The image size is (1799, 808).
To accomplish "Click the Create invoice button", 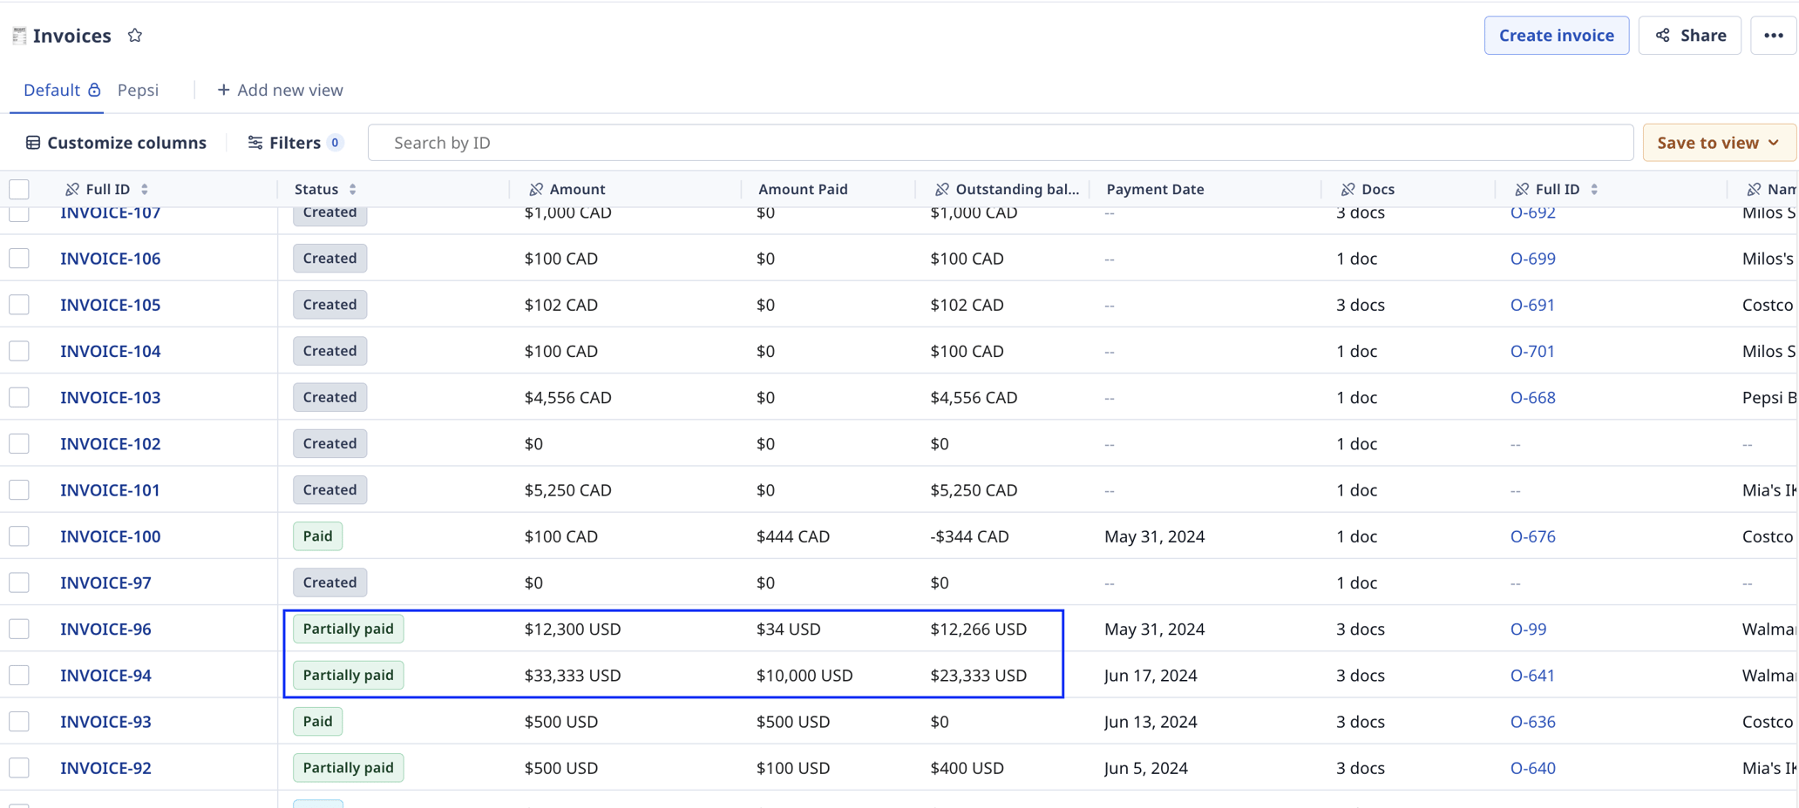I will (1557, 36).
